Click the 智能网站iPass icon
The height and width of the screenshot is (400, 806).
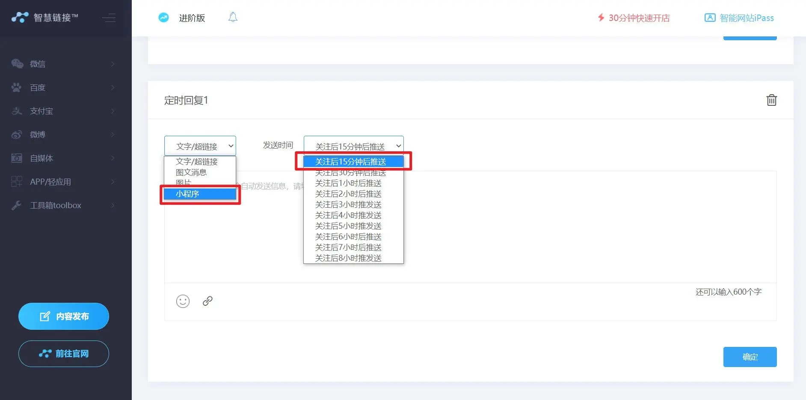pyautogui.click(x=710, y=18)
